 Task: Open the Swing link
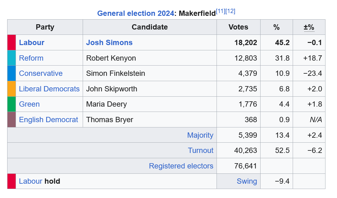(x=247, y=181)
